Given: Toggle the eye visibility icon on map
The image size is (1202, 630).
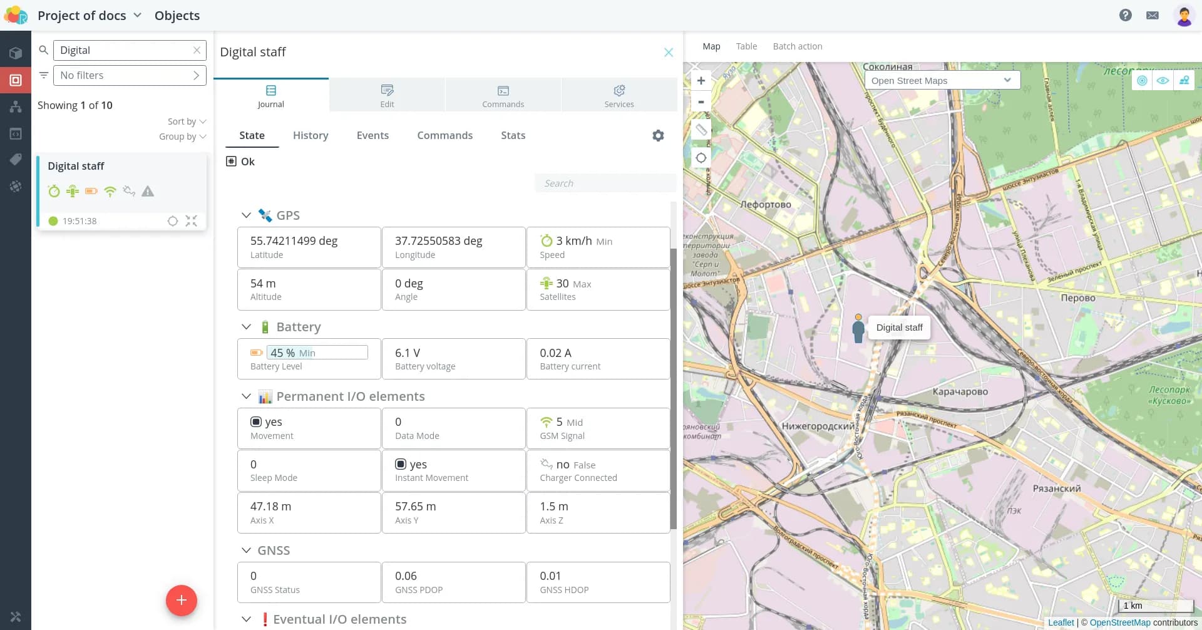Looking at the screenshot, I should (1163, 80).
